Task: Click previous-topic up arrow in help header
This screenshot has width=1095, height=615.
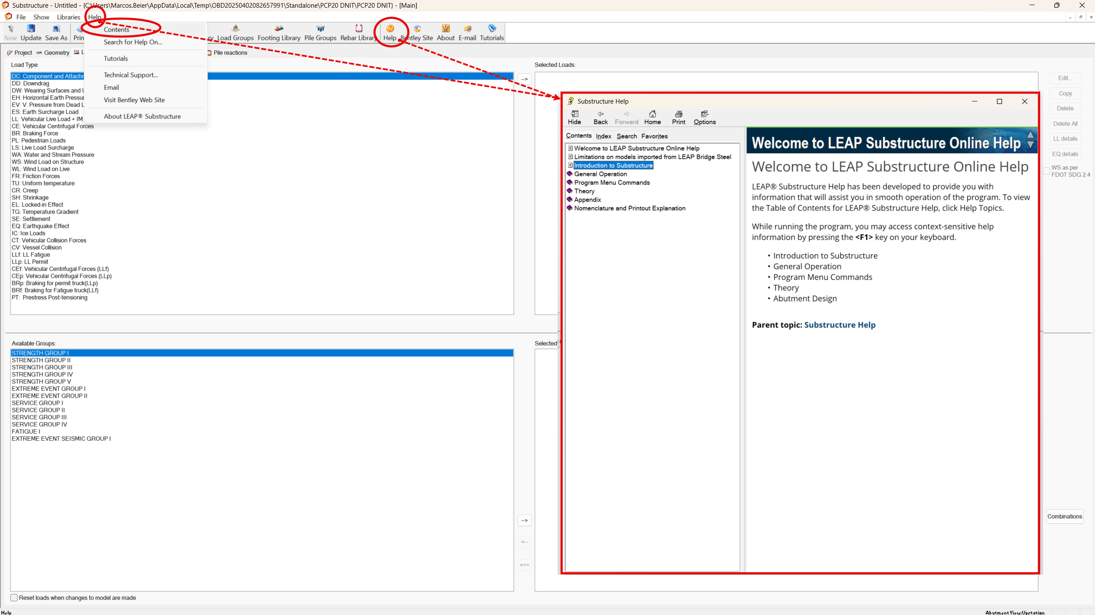Action: point(1030,134)
